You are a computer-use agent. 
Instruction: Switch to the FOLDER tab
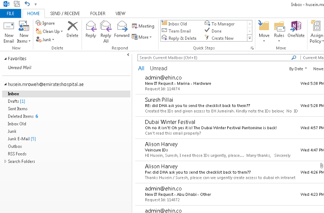pos(98,13)
